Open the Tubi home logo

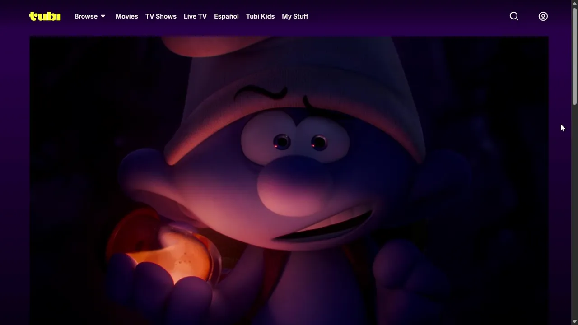click(x=45, y=16)
